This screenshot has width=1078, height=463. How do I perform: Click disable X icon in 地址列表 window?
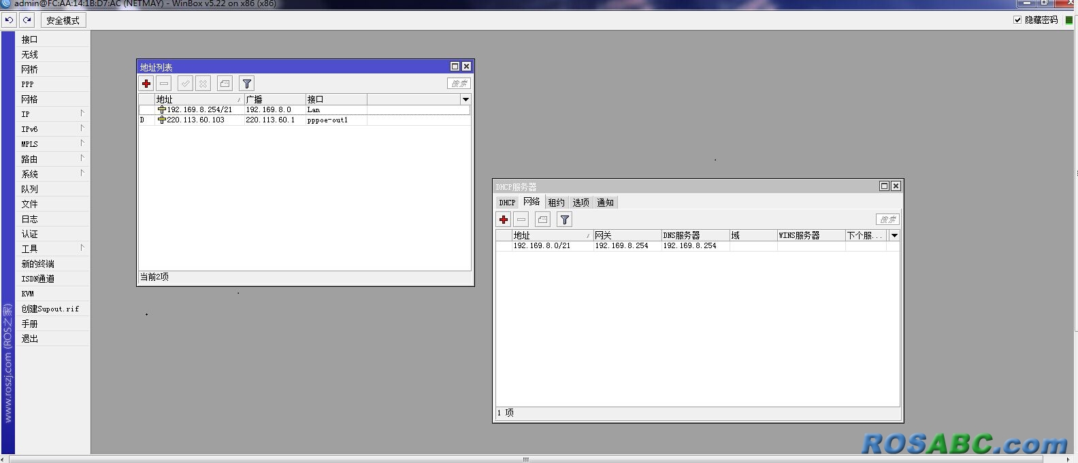click(x=203, y=84)
